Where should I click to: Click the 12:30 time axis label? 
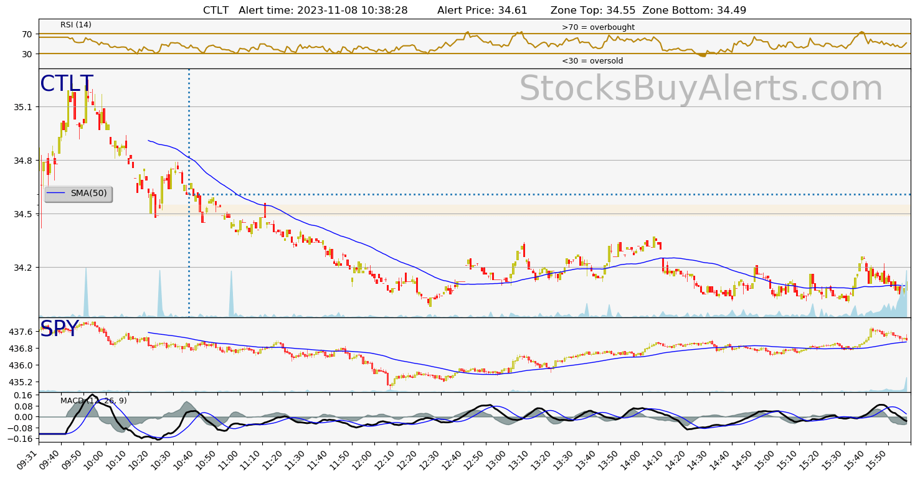coord(432,459)
